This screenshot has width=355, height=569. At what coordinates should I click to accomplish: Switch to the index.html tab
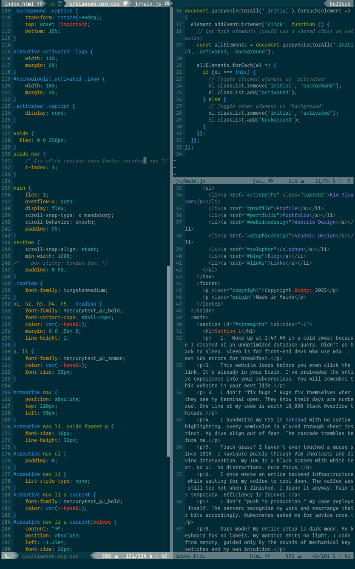click(23, 4)
